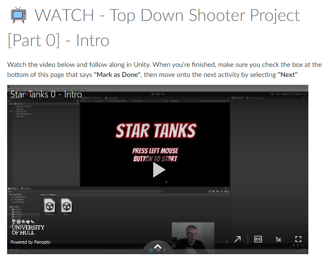Toggle closed captions on the video
Viewport: 328px width, 260px height.
(258, 239)
